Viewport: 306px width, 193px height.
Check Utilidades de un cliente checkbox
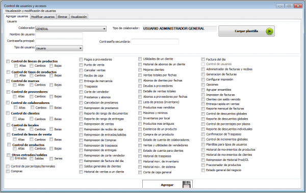140,59
